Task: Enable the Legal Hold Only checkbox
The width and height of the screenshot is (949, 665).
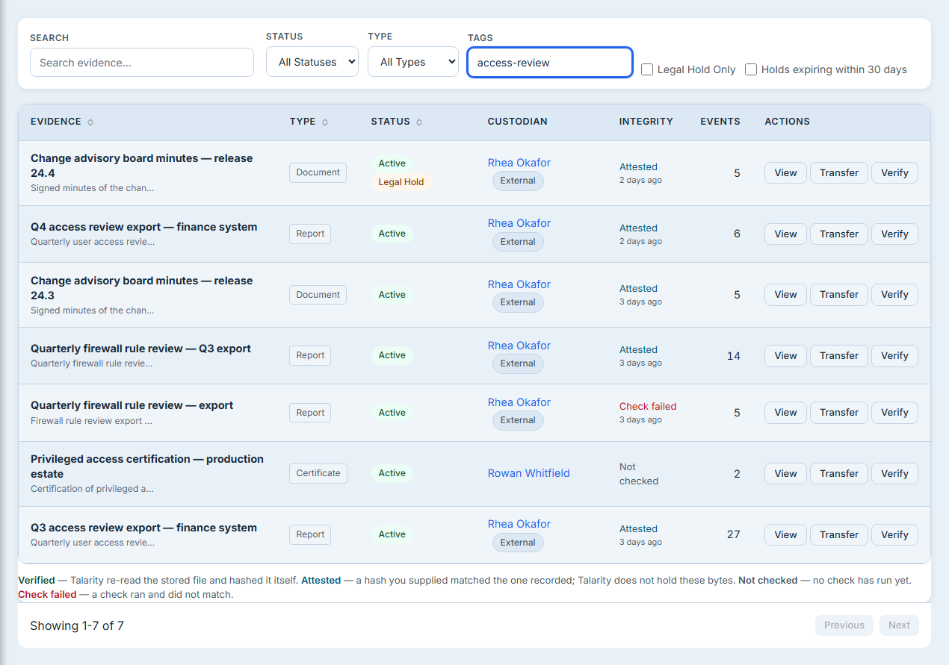Action: click(648, 69)
